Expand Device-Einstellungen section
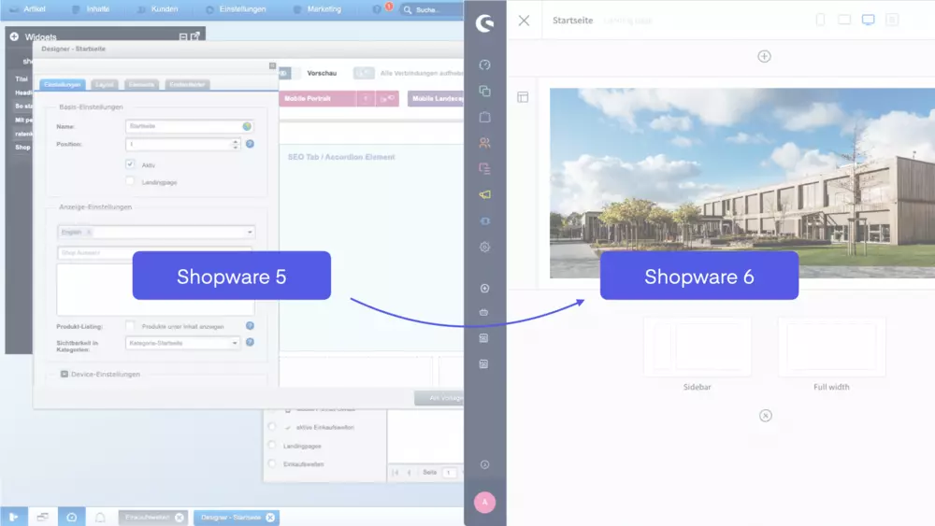The width and height of the screenshot is (935, 526). pyautogui.click(x=64, y=374)
